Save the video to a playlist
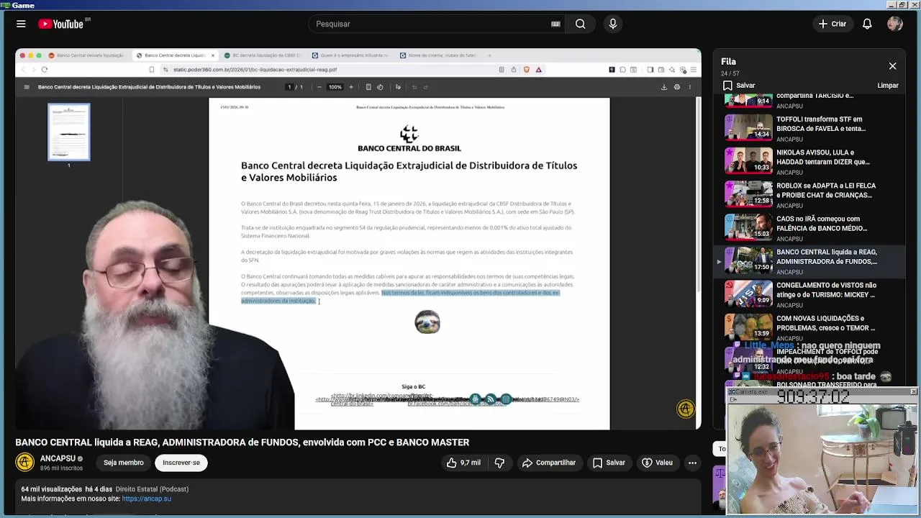This screenshot has width=921, height=518. point(609,463)
